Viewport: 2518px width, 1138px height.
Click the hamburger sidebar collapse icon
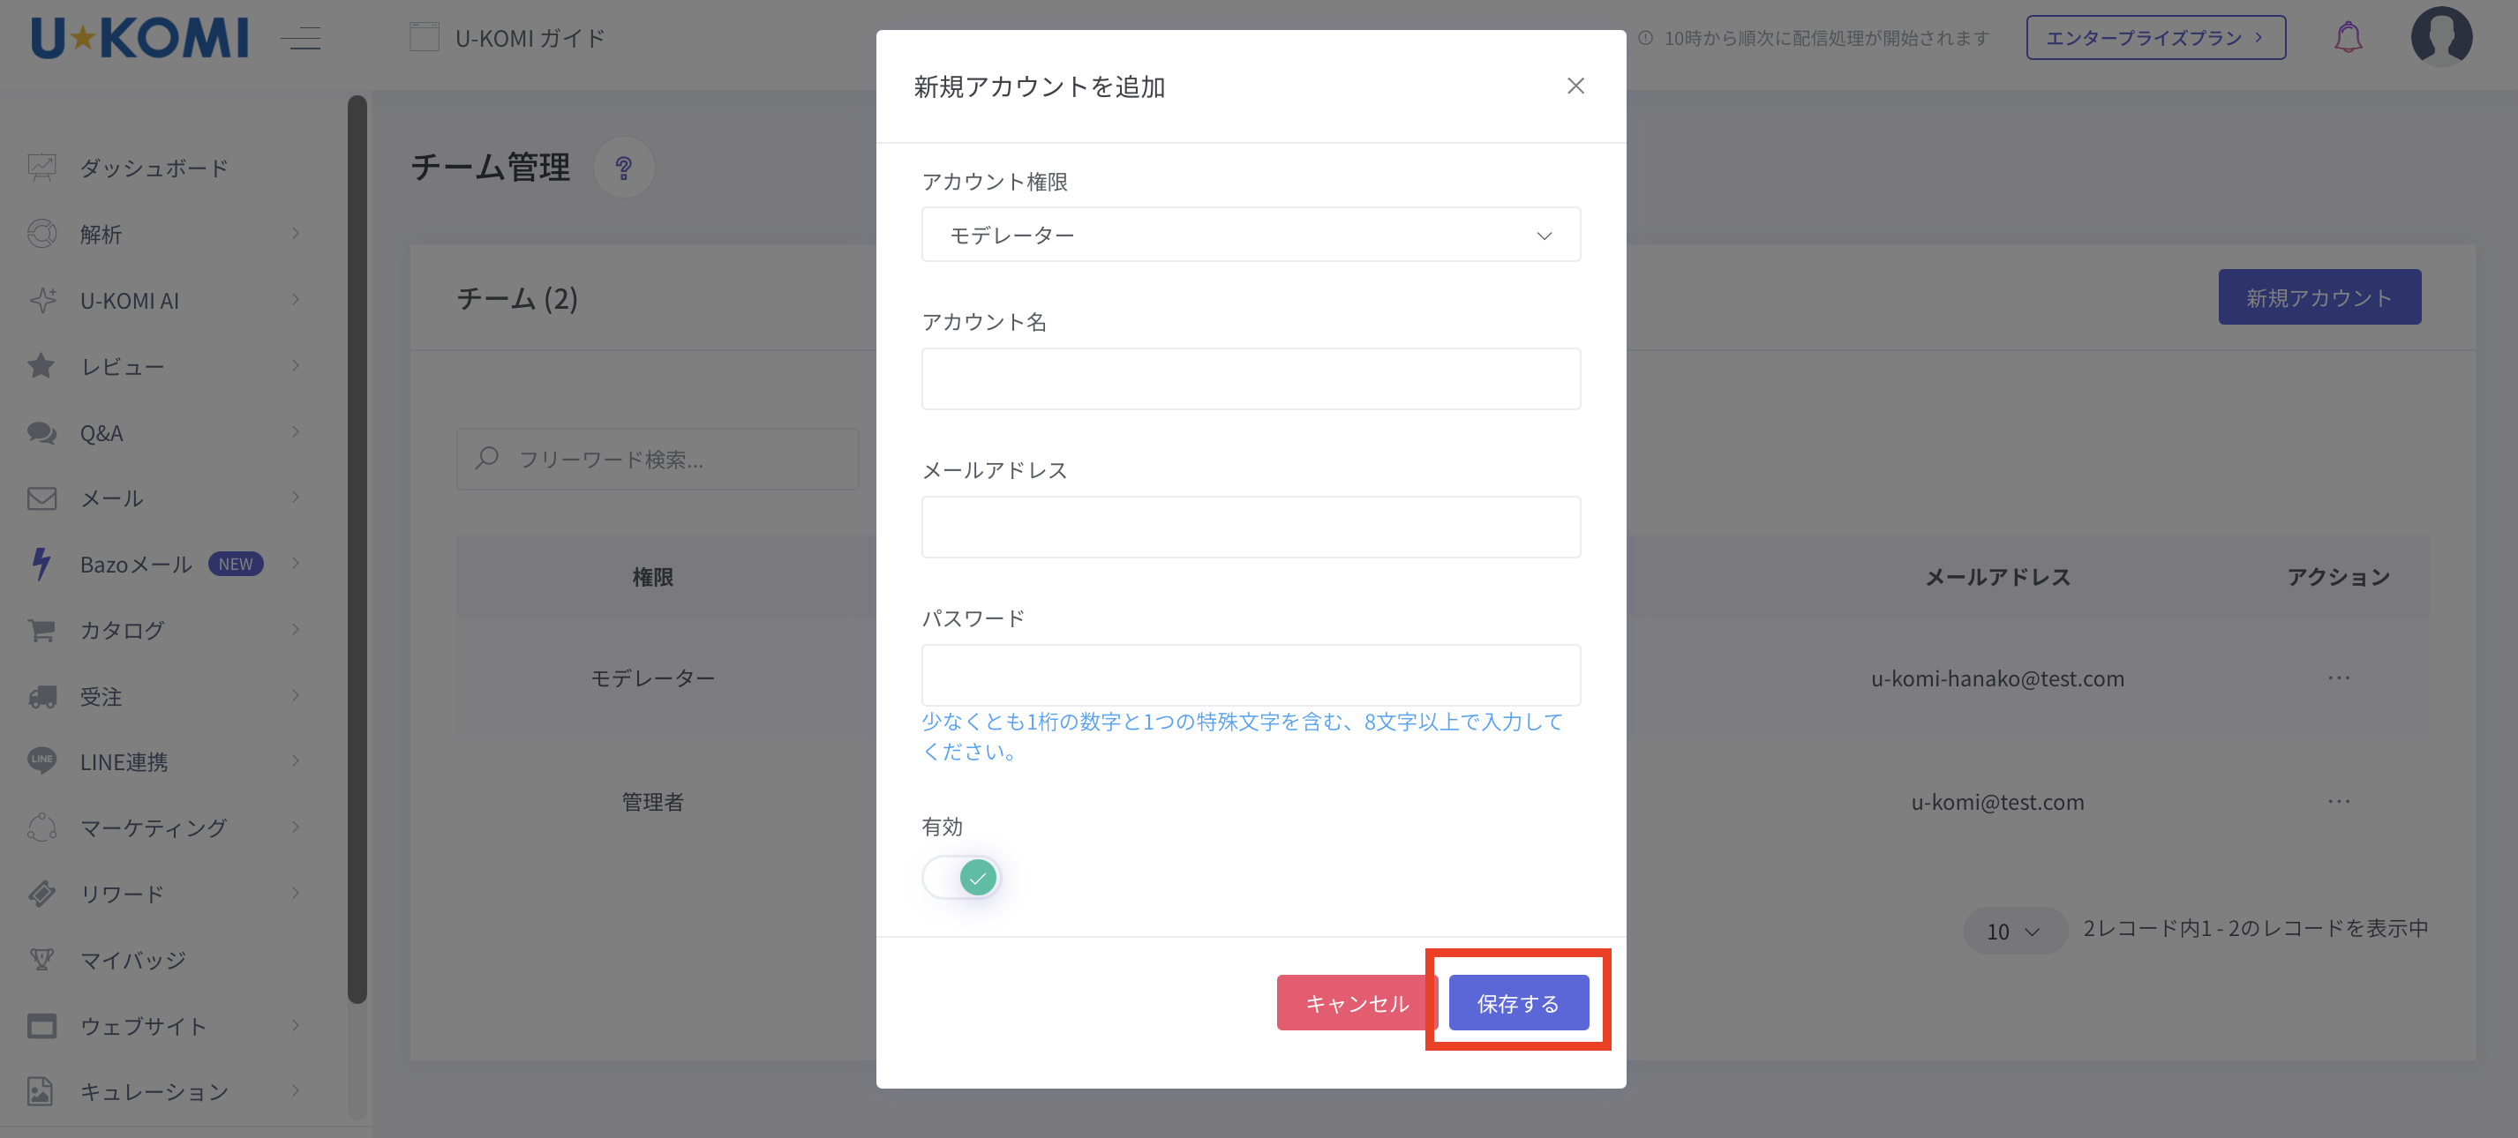click(301, 38)
